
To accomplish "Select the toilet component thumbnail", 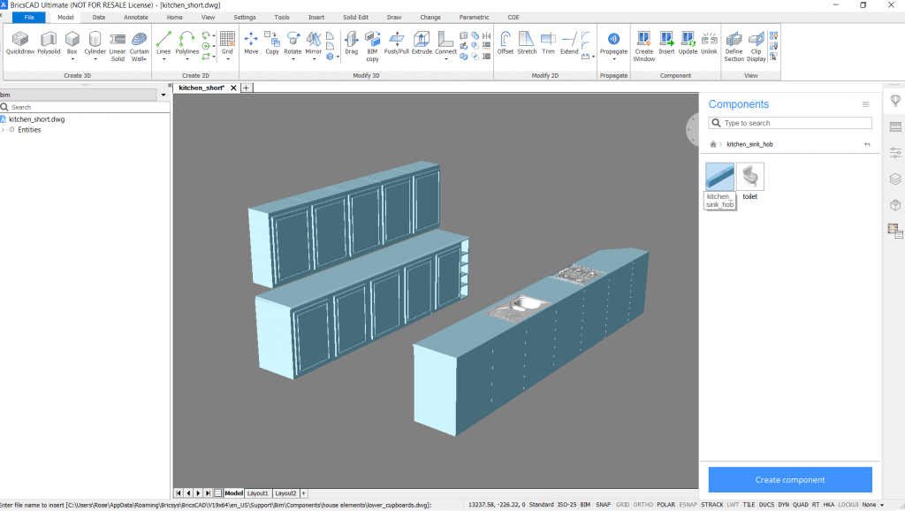I will pyautogui.click(x=749, y=176).
